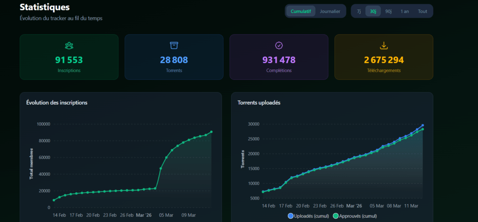Click the 2 675 294 Téléchargements stat card
478x222 pixels.
pos(384,57)
